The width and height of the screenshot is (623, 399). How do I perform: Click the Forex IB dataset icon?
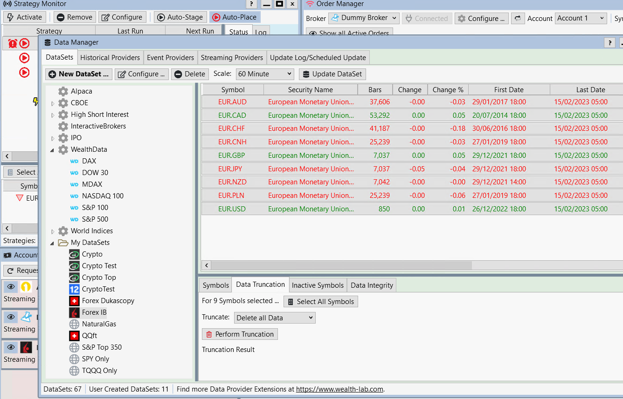[74, 312]
